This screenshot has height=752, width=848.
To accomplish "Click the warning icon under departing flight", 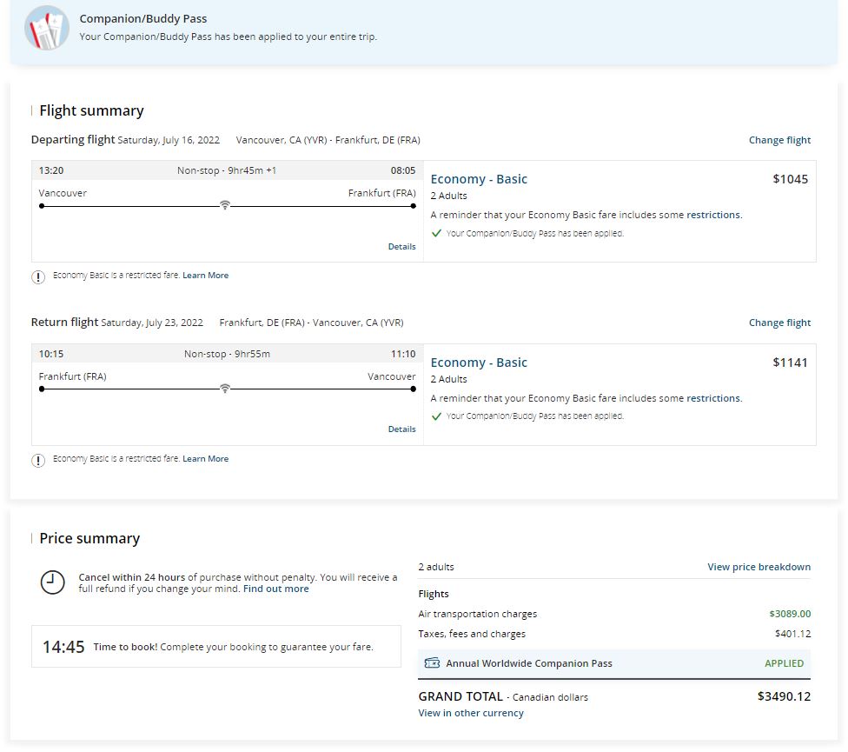I will [x=38, y=276].
